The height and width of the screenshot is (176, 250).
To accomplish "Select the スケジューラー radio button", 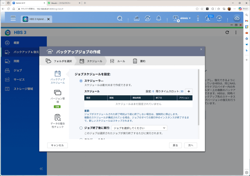I will [x=81, y=81].
